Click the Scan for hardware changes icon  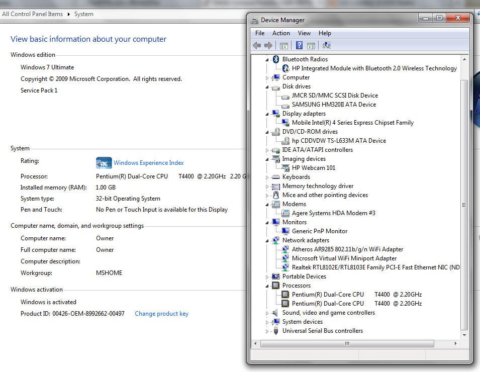point(326,46)
